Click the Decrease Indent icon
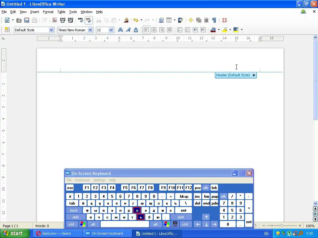318x238 pixels. (x=195, y=30)
